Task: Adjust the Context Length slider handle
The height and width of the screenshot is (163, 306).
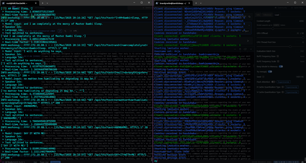Action: tap(273, 28)
